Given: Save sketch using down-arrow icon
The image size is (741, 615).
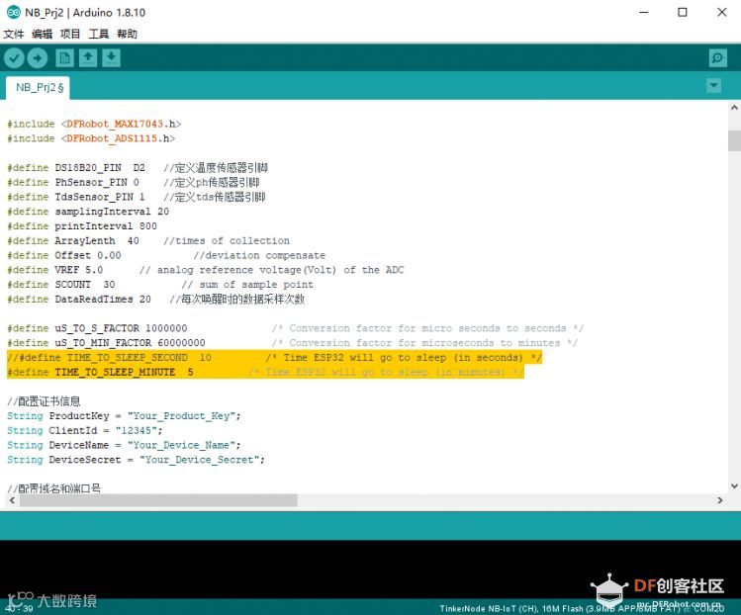Looking at the screenshot, I should coord(112,58).
